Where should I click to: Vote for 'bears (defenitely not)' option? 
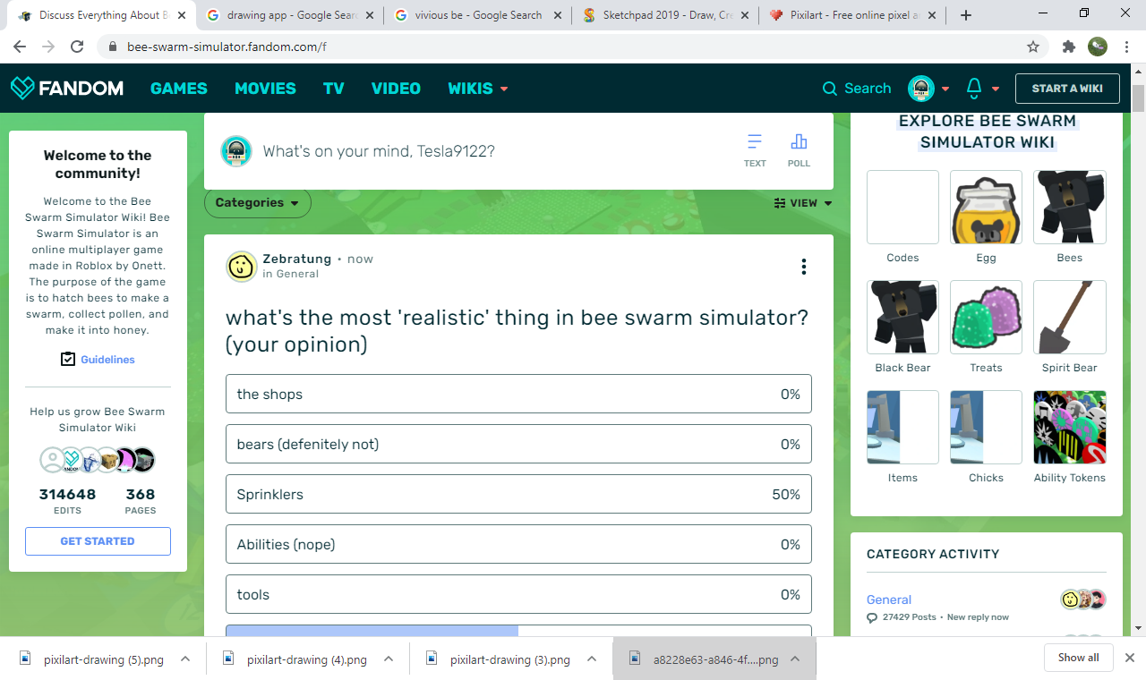click(x=518, y=444)
